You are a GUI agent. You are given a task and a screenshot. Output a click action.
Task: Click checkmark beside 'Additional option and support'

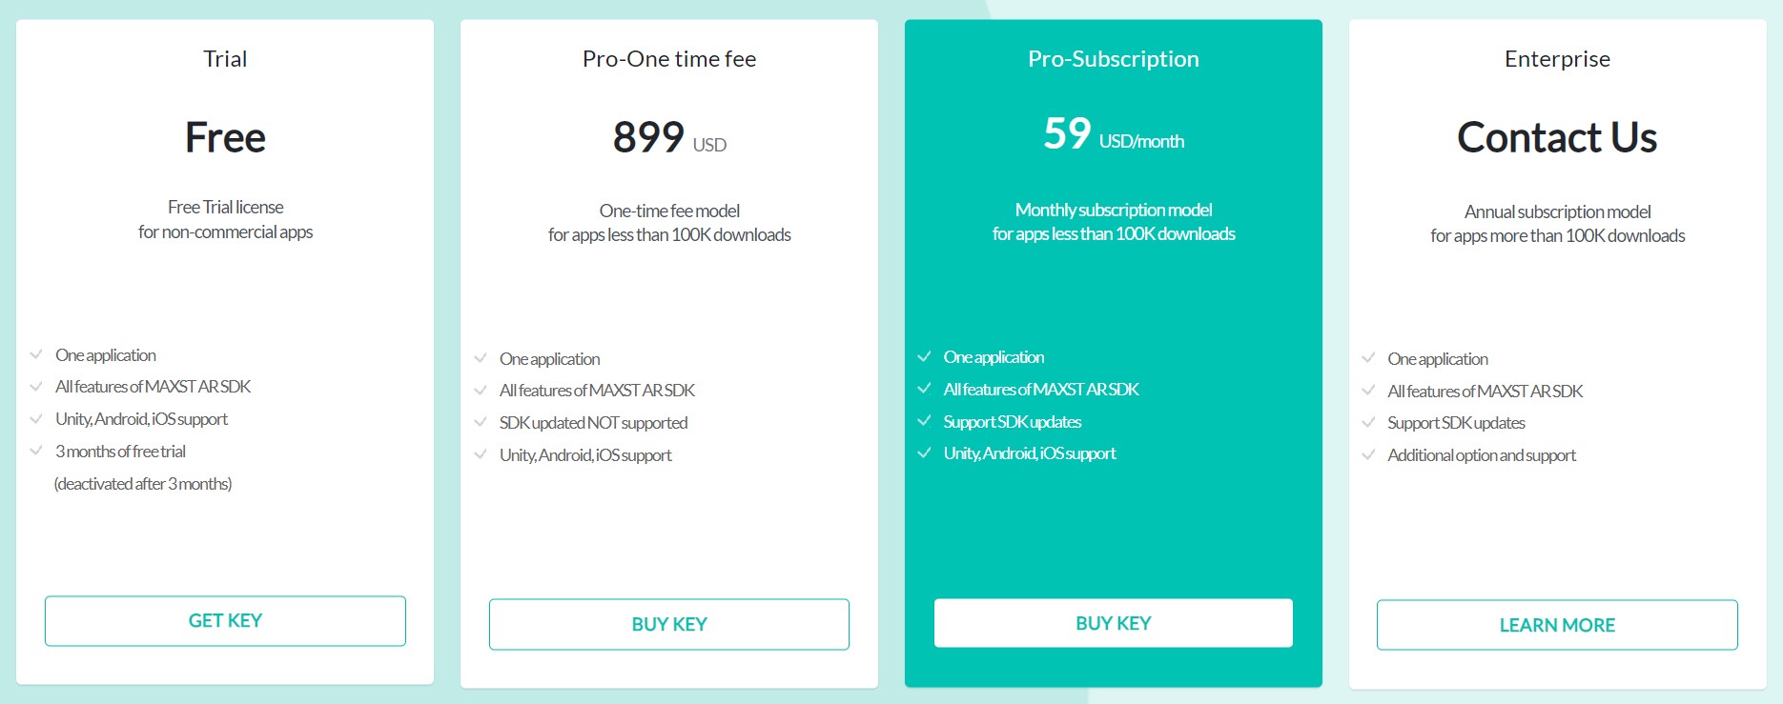(x=1368, y=454)
